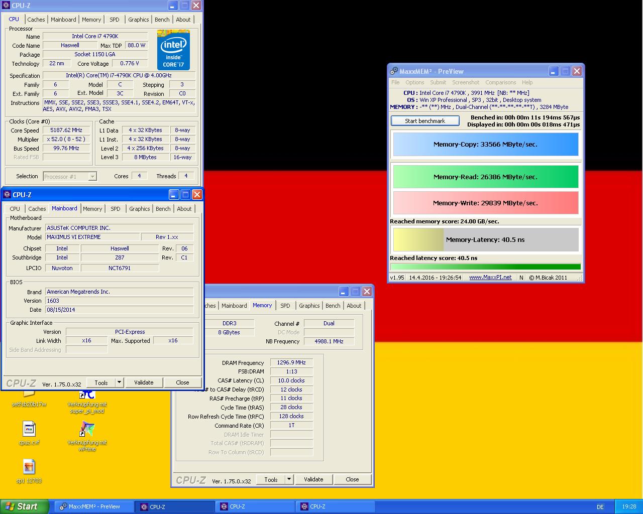Switch to MaxxMEM² - PreView taskbar button

pyautogui.click(x=94, y=506)
